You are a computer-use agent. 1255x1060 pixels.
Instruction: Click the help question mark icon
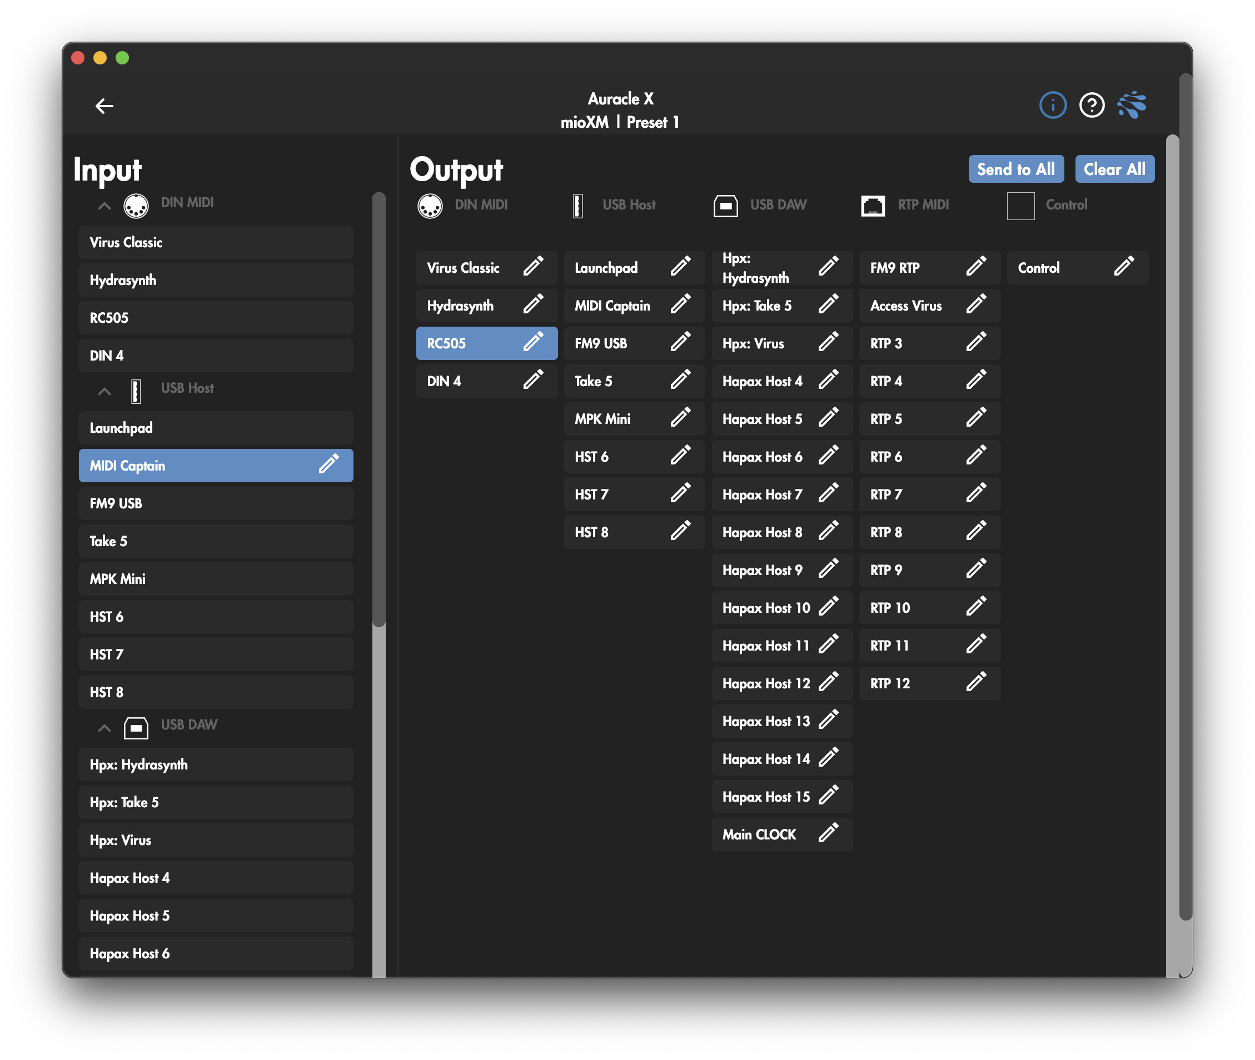1091,106
